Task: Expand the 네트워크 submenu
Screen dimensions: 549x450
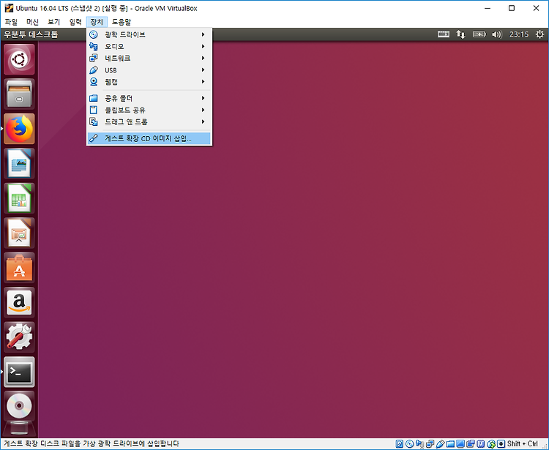Action: 149,58
